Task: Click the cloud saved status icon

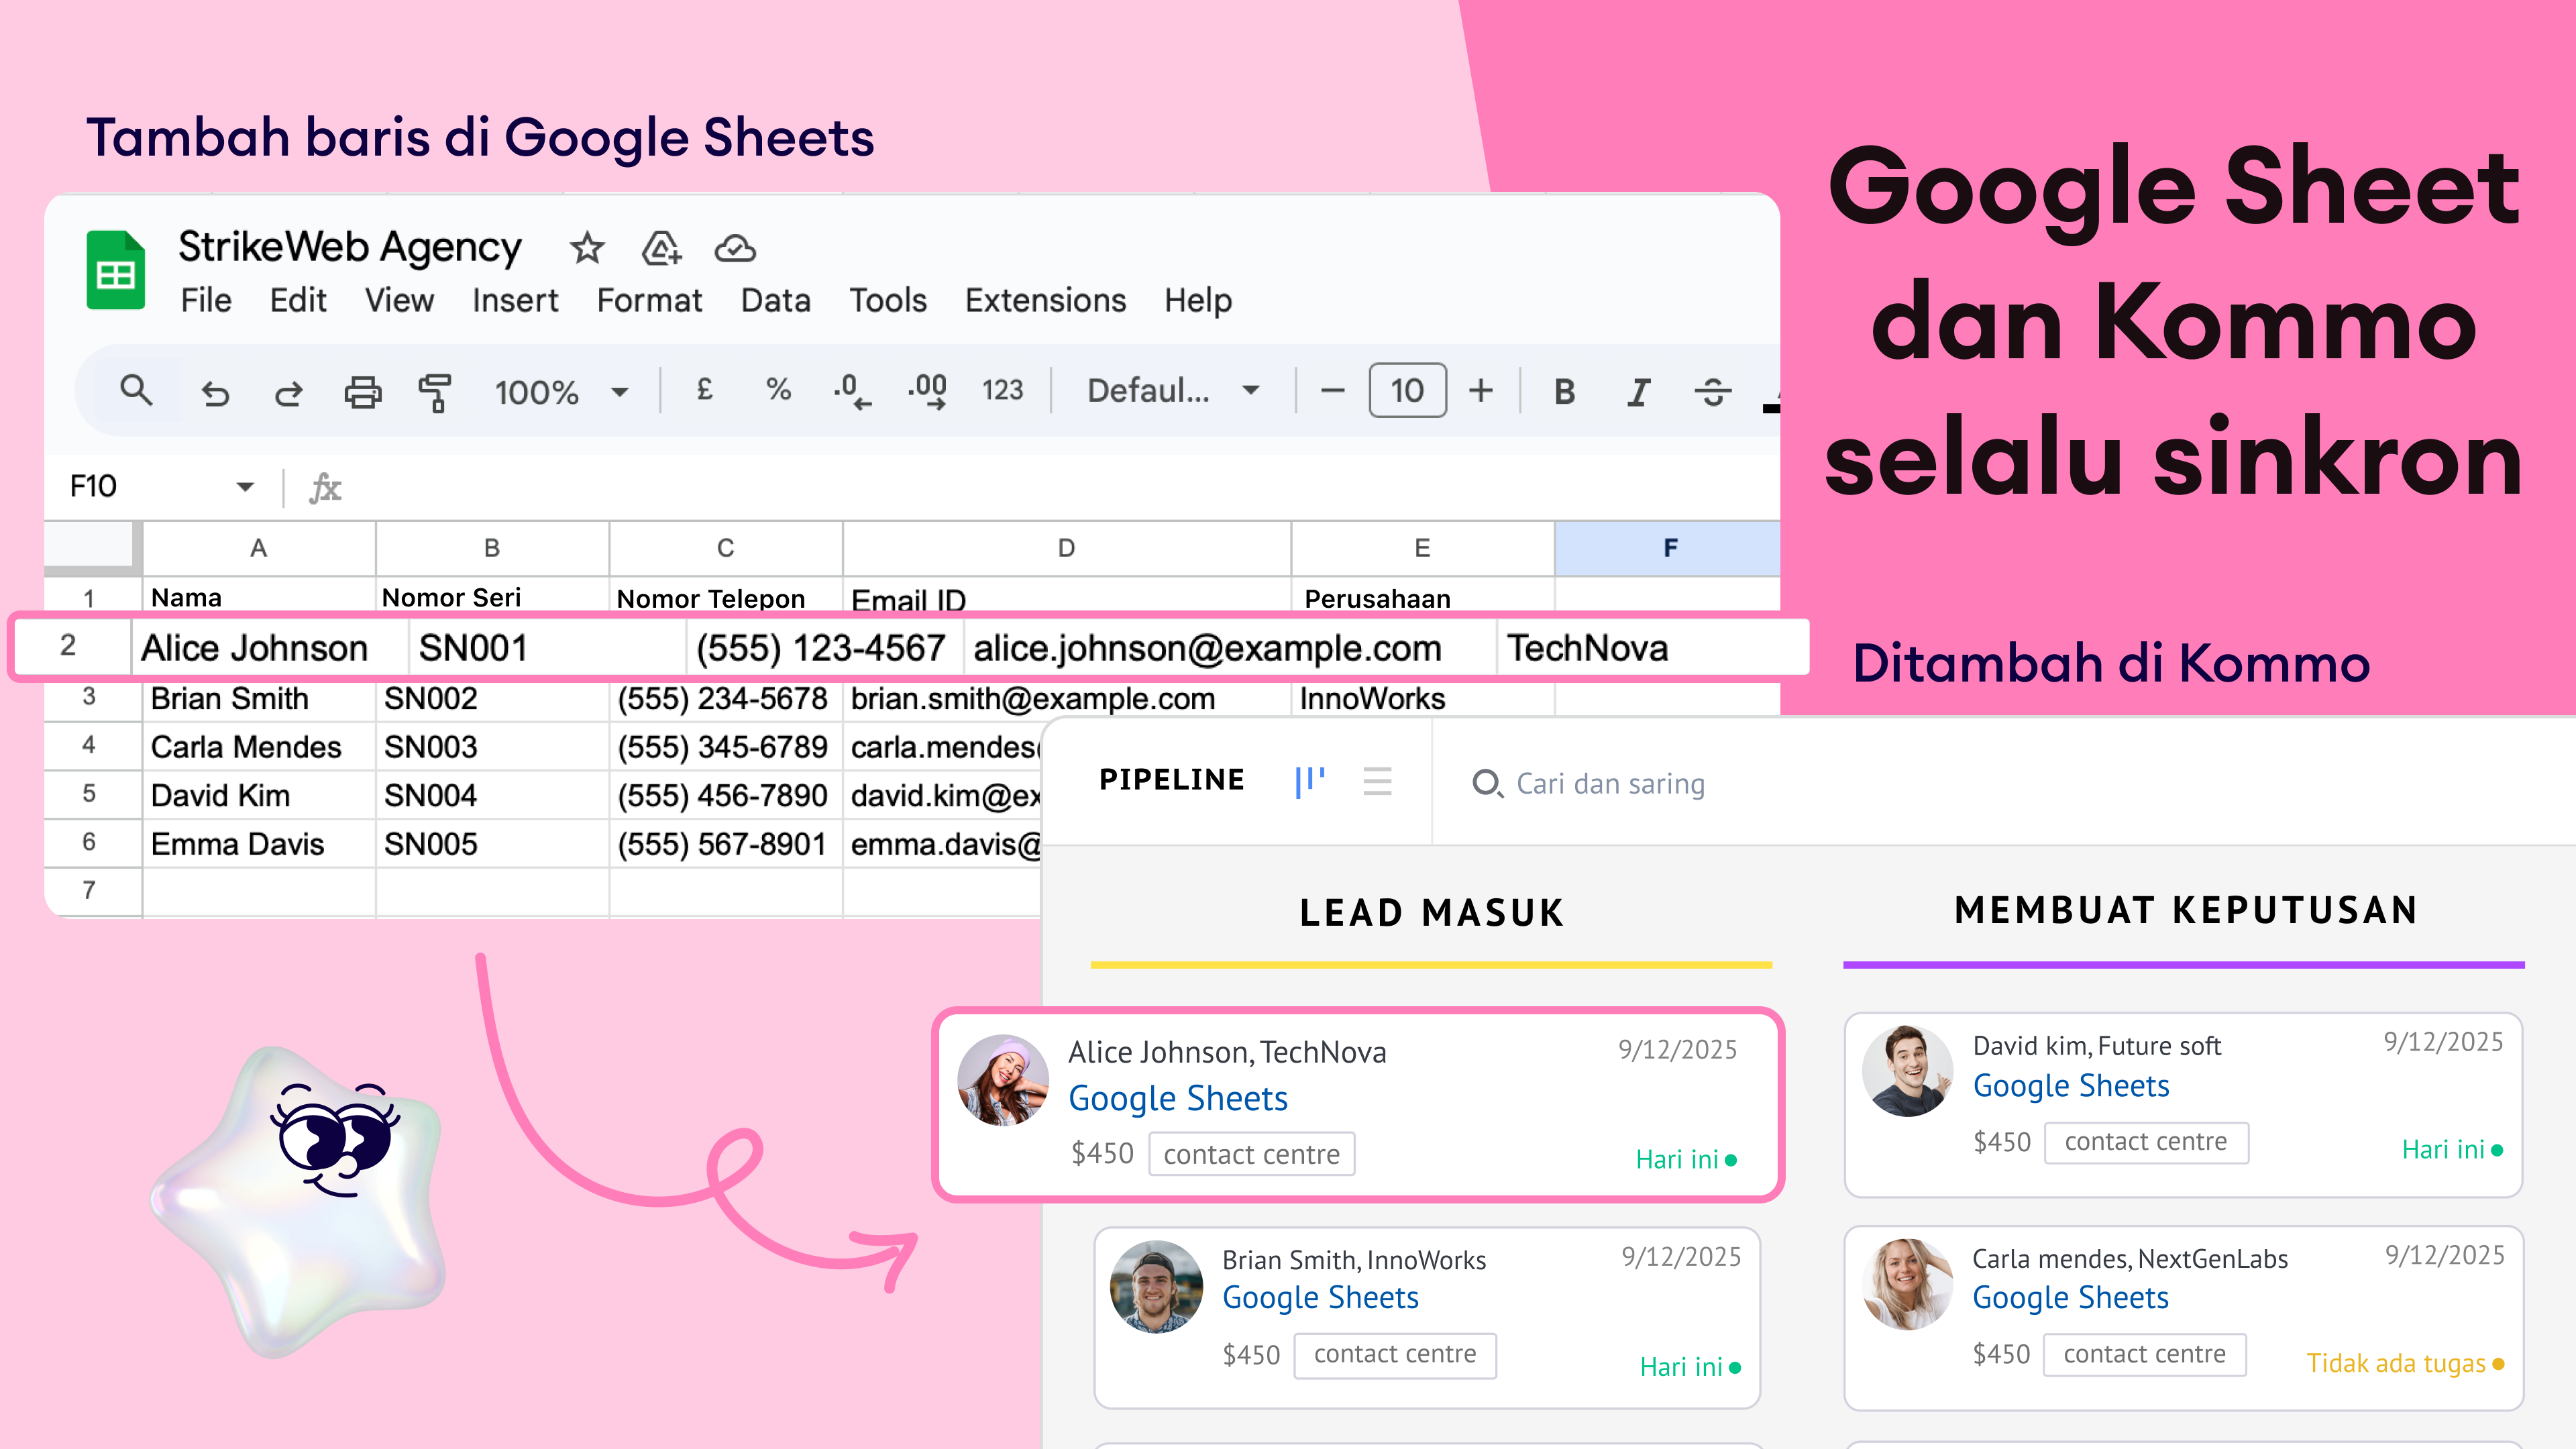Action: coord(735,248)
